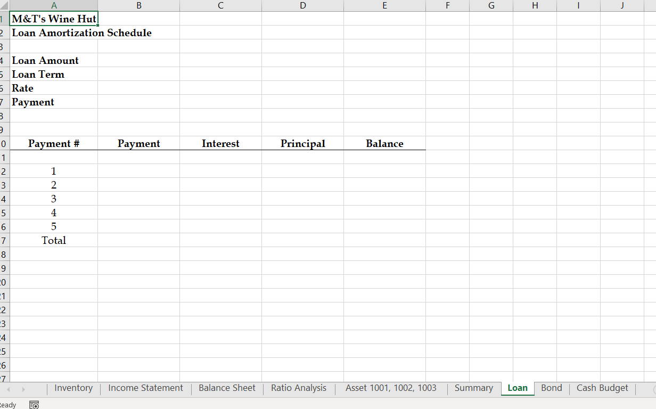Open the Income Statement sheet
Viewport: 656px width, 409px height.
145,388
